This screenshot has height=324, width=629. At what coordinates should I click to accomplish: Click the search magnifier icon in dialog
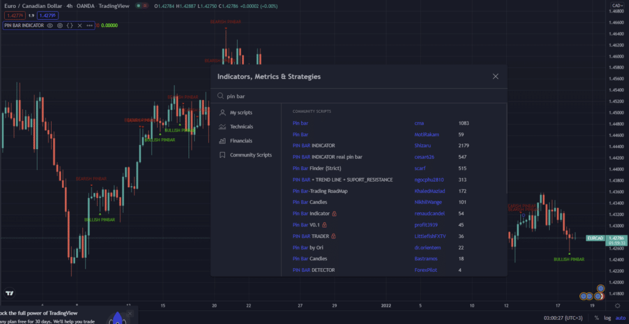pos(221,96)
